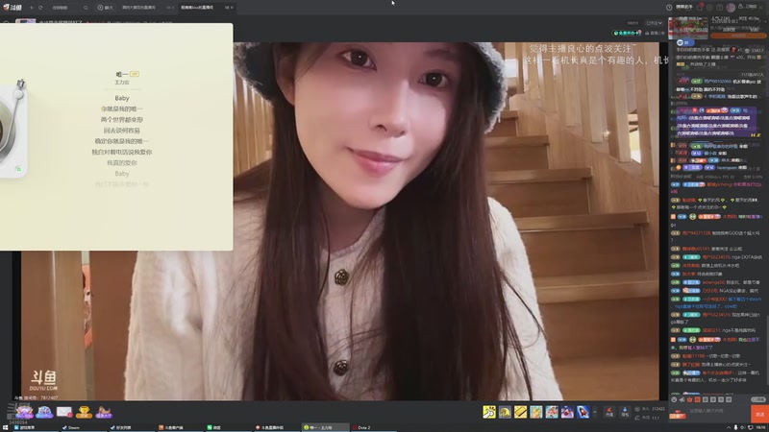Viewport: 769px width, 432px height.
Task: Click the user avatar in top right bar
Action: coord(731,8)
